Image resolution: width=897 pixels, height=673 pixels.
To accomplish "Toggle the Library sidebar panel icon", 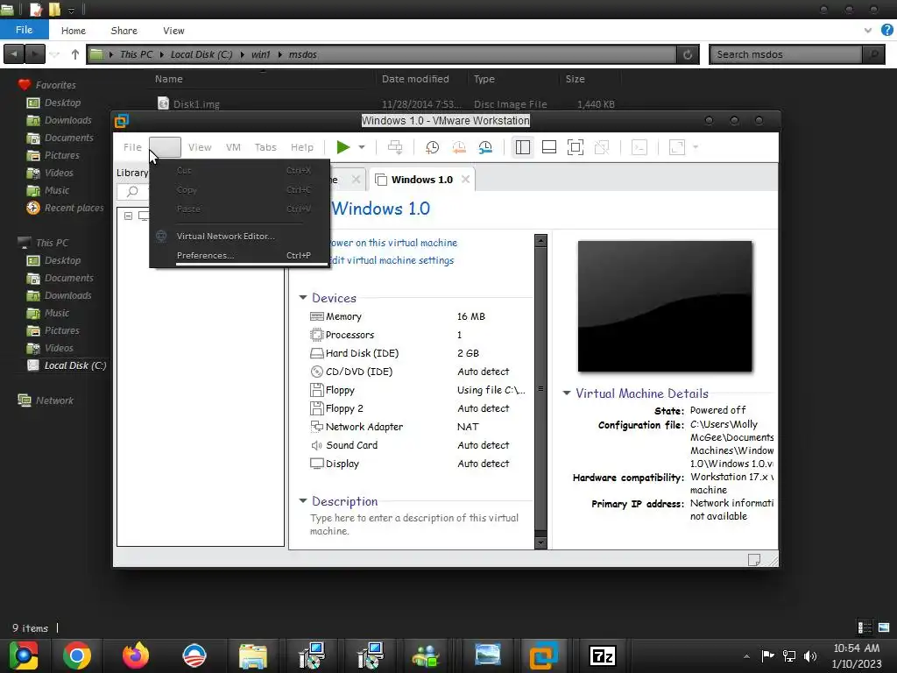I will 523,147.
